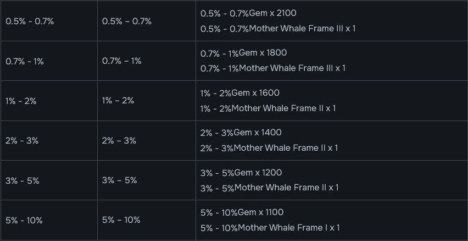The image size is (468, 241).
Task: Click the 0.5% - 0.7% Mother Whale Frame III reward
Action: coord(278,29)
